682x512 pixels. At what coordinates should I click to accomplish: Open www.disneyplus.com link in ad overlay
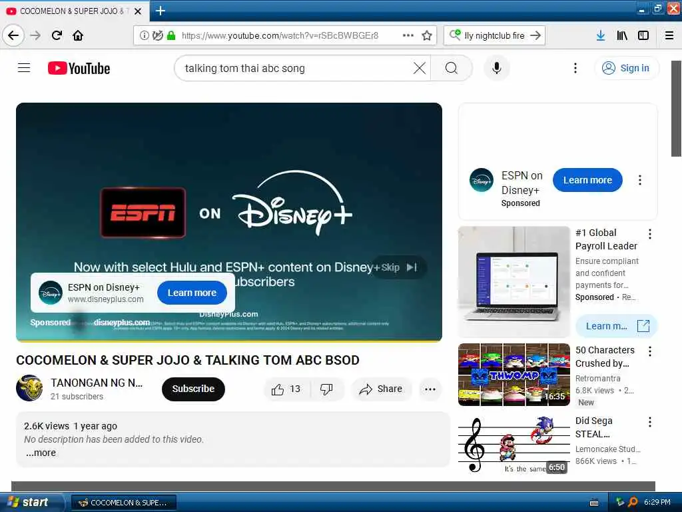(x=106, y=299)
